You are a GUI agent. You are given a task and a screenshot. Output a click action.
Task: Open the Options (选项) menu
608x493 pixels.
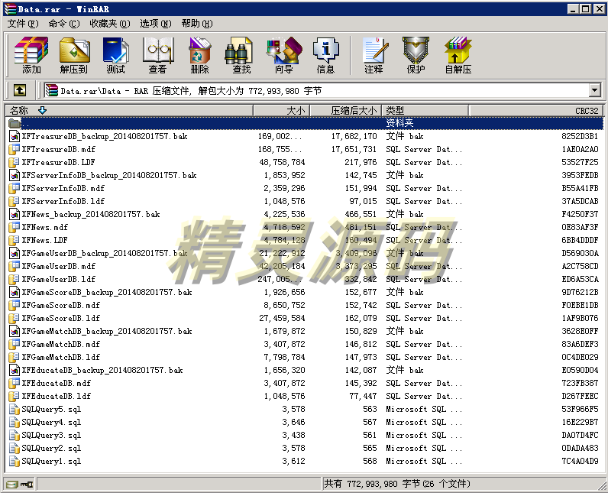156,24
